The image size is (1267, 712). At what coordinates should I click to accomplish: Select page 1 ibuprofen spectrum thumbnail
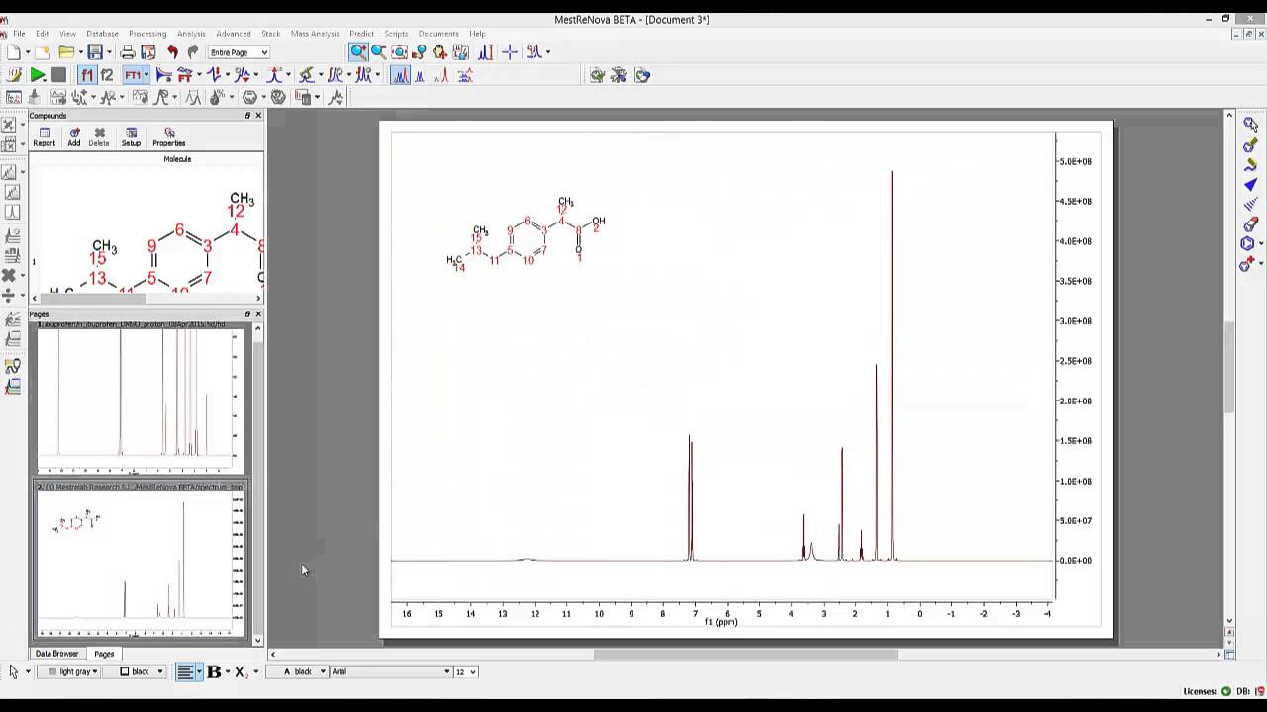pyautogui.click(x=140, y=400)
